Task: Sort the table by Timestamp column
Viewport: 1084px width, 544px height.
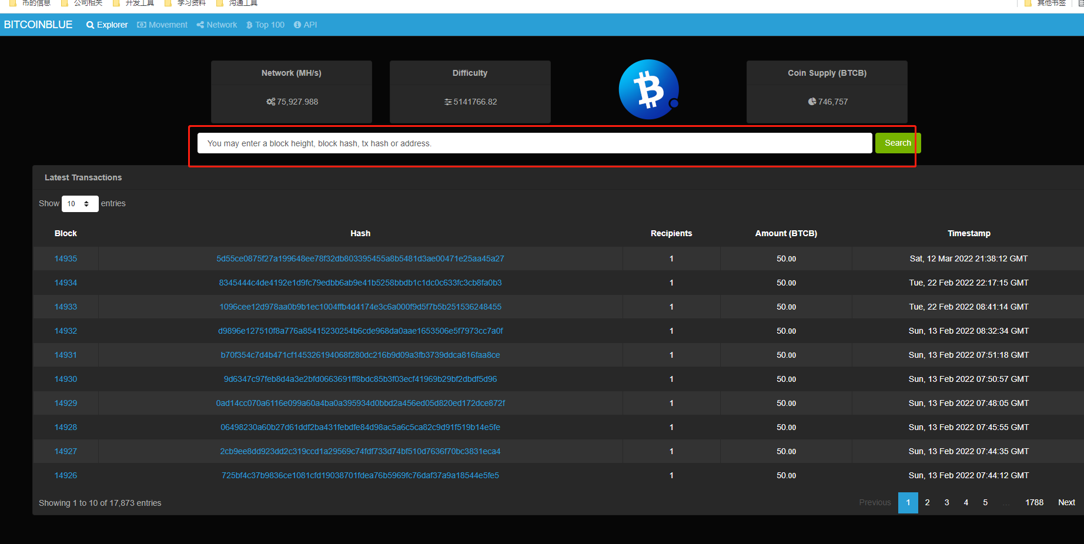Action: tap(968, 233)
